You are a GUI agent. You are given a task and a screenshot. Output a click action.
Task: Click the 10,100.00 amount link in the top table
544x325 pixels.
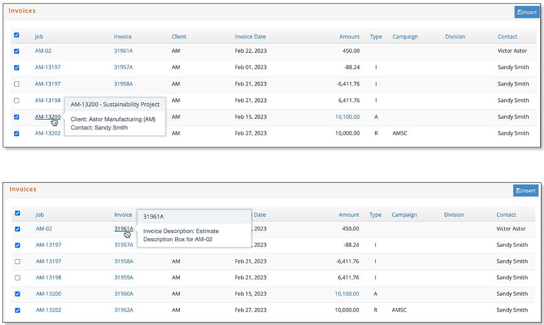pos(348,117)
